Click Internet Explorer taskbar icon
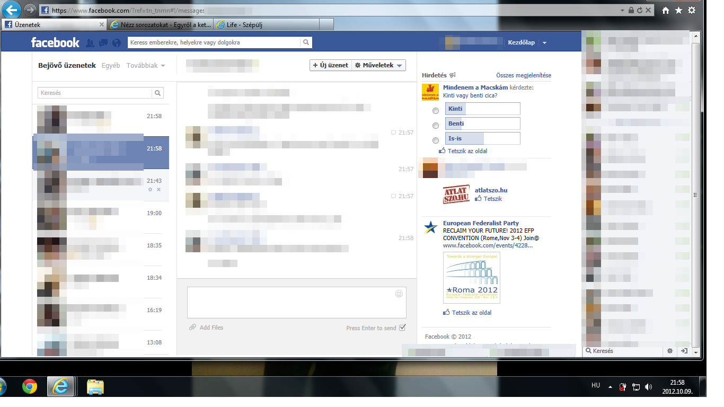This screenshot has height=407, width=724. tap(61, 387)
